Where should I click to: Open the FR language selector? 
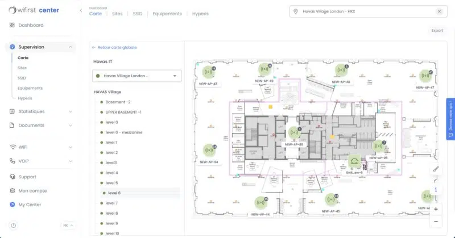68,226
